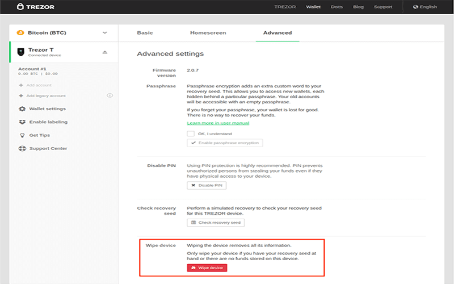Expand the Bitcoin (BTC) currency dropdown
Viewport: 454px width, 284px height.
pos(105,33)
